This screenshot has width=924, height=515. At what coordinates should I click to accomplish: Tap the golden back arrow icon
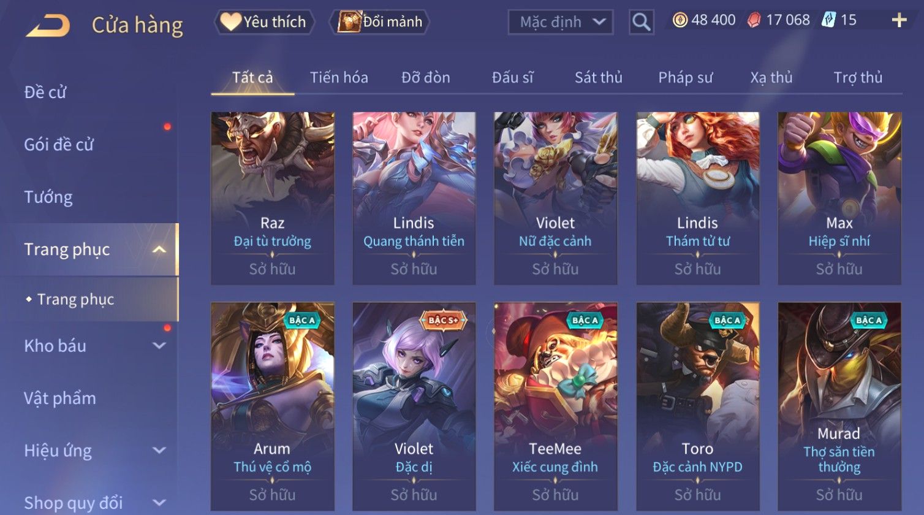point(48,26)
